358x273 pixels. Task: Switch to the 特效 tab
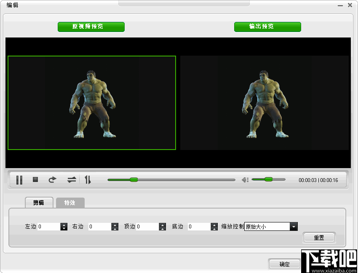tap(70, 203)
